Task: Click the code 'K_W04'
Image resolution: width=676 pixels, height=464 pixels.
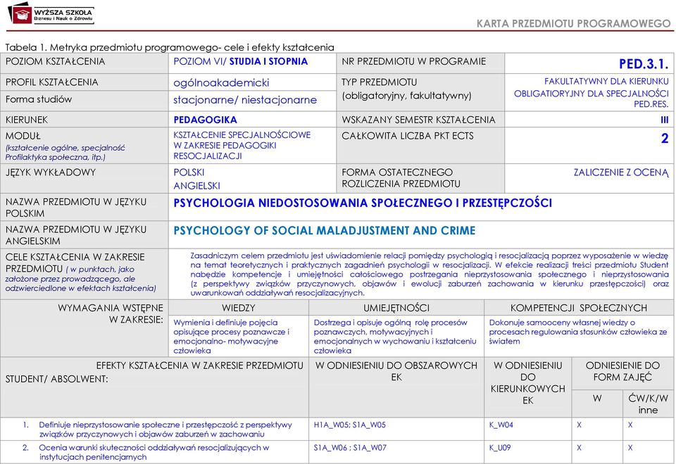Action: pos(501,425)
